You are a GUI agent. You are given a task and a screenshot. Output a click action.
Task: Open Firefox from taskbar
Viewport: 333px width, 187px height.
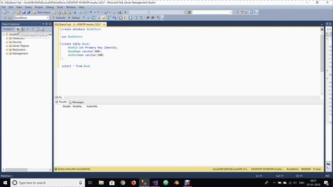(133, 182)
